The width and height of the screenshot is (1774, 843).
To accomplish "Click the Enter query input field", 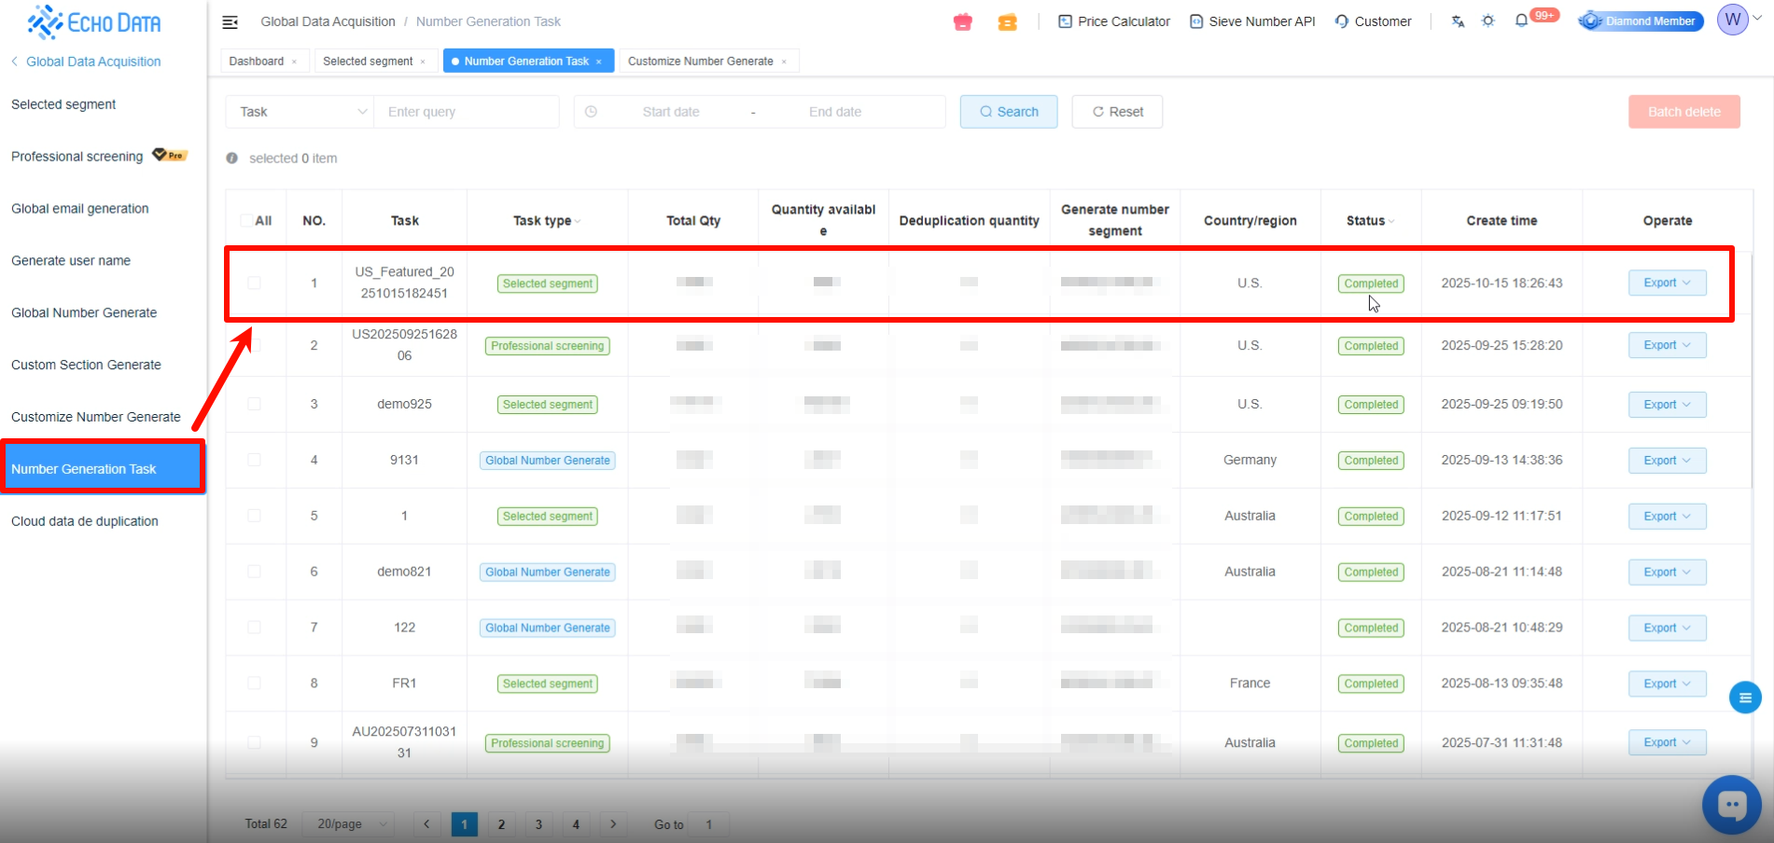I will pyautogui.click(x=467, y=112).
